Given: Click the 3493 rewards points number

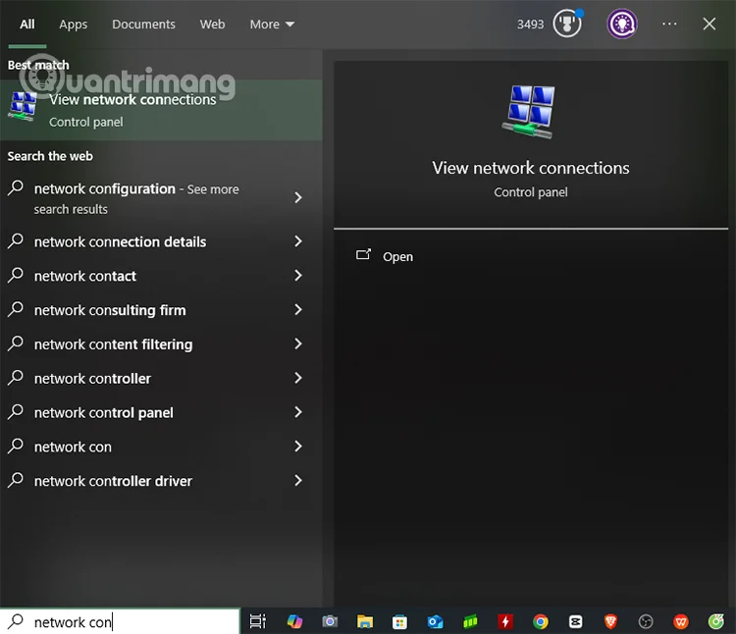Looking at the screenshot, I should [x=530, y=25].
